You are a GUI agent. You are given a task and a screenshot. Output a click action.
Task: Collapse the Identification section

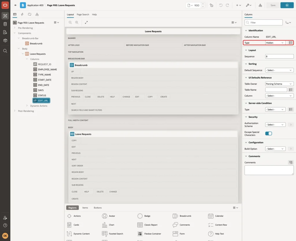(x=246, y=30)
